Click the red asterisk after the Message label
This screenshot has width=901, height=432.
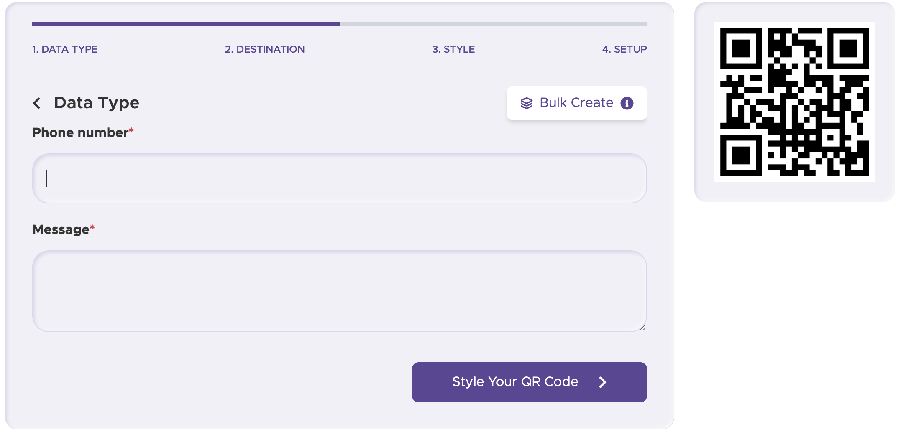pos(92,227)
